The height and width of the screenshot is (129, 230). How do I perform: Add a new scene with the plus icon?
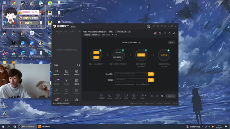tap(80, 32)
